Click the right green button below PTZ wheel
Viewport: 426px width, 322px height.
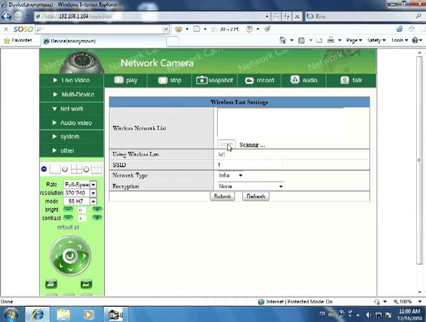pos(86,284)
